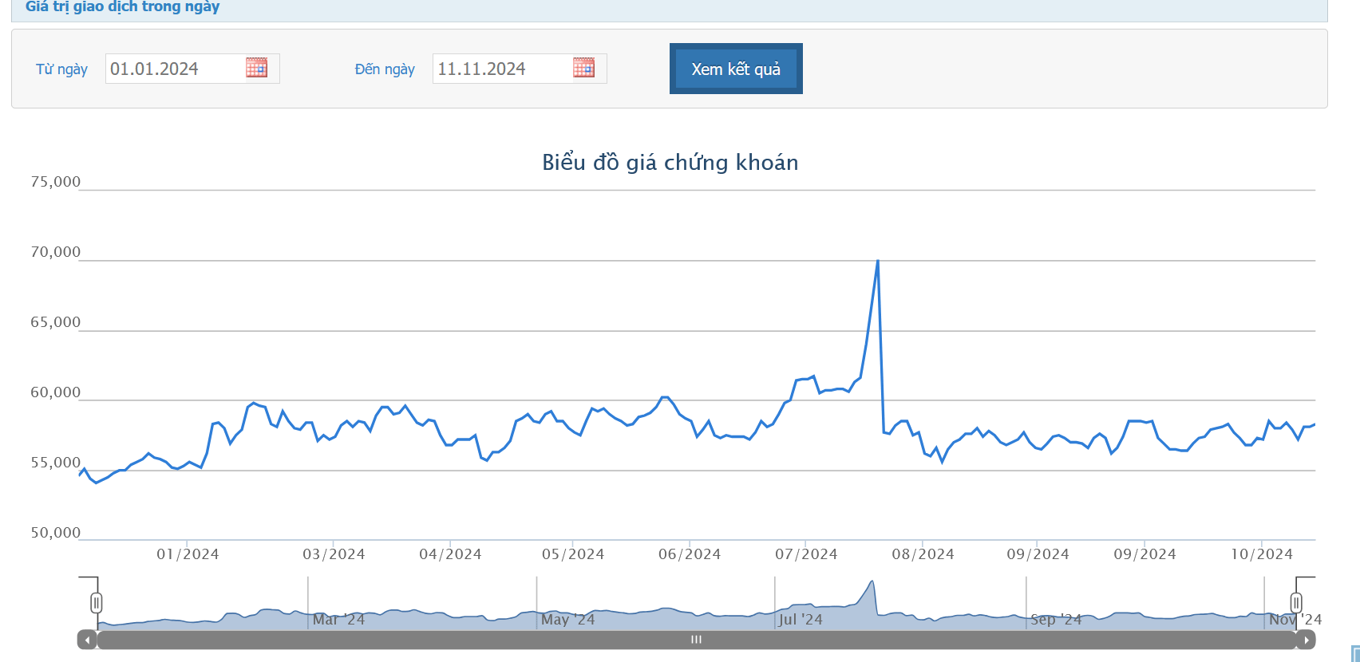This screenshot has height=662, width=1360.
Task: Click the scrollbar left arrow below the chart
Action: [x=87, y=640]
